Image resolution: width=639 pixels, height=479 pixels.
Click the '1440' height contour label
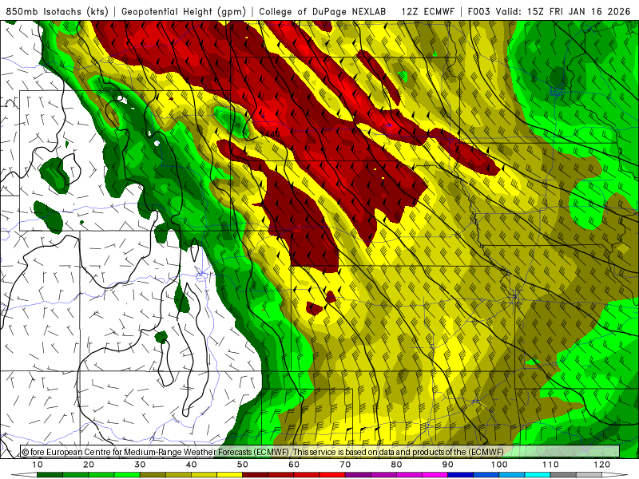pyautogui.click(x=271, y=133)
